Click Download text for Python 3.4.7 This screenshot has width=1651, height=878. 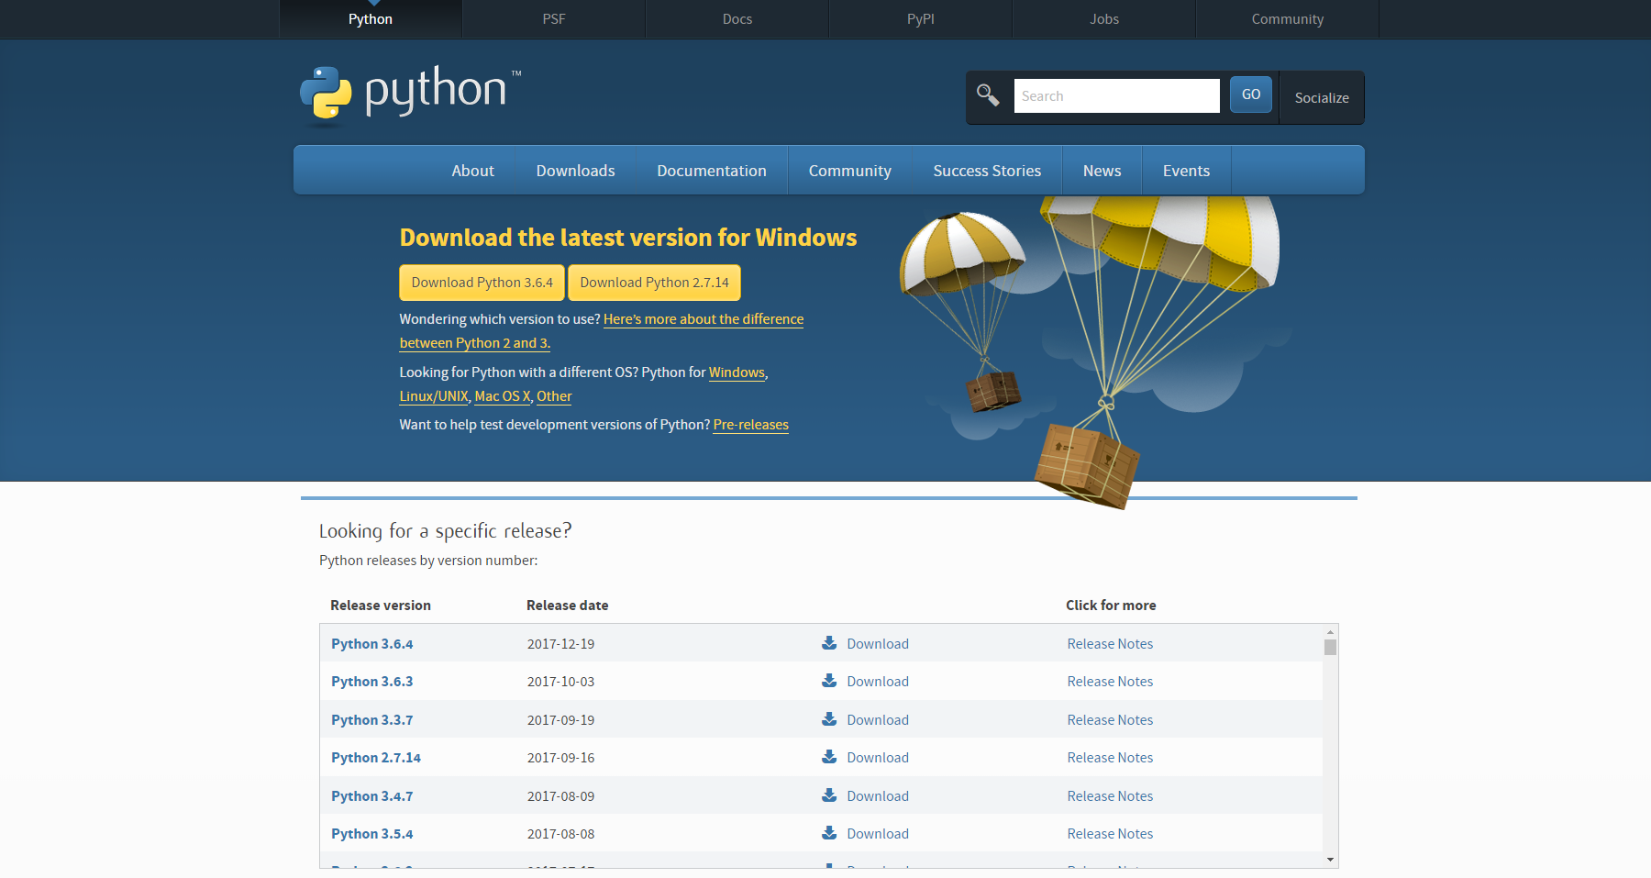(x=878, y=796)
